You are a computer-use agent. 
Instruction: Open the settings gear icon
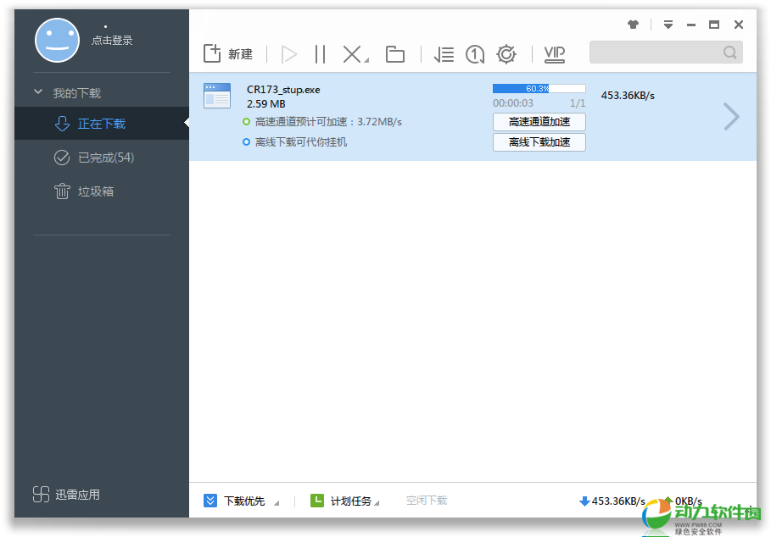point(506,54)
